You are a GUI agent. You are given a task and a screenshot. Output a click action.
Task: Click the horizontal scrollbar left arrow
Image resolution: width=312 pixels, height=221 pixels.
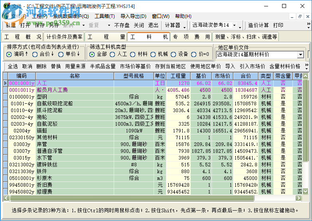(x=6, y=198)
